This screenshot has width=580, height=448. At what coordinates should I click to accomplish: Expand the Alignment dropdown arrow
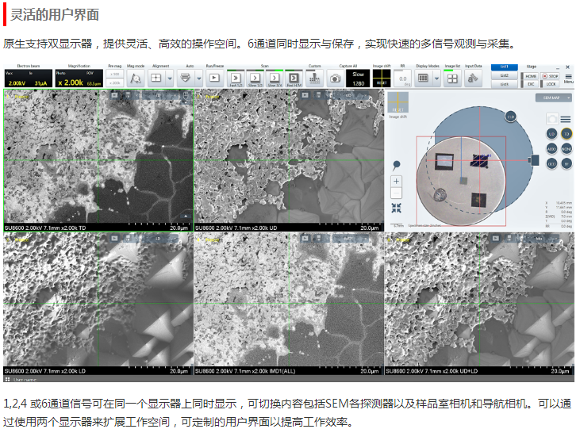pos(170,78)
